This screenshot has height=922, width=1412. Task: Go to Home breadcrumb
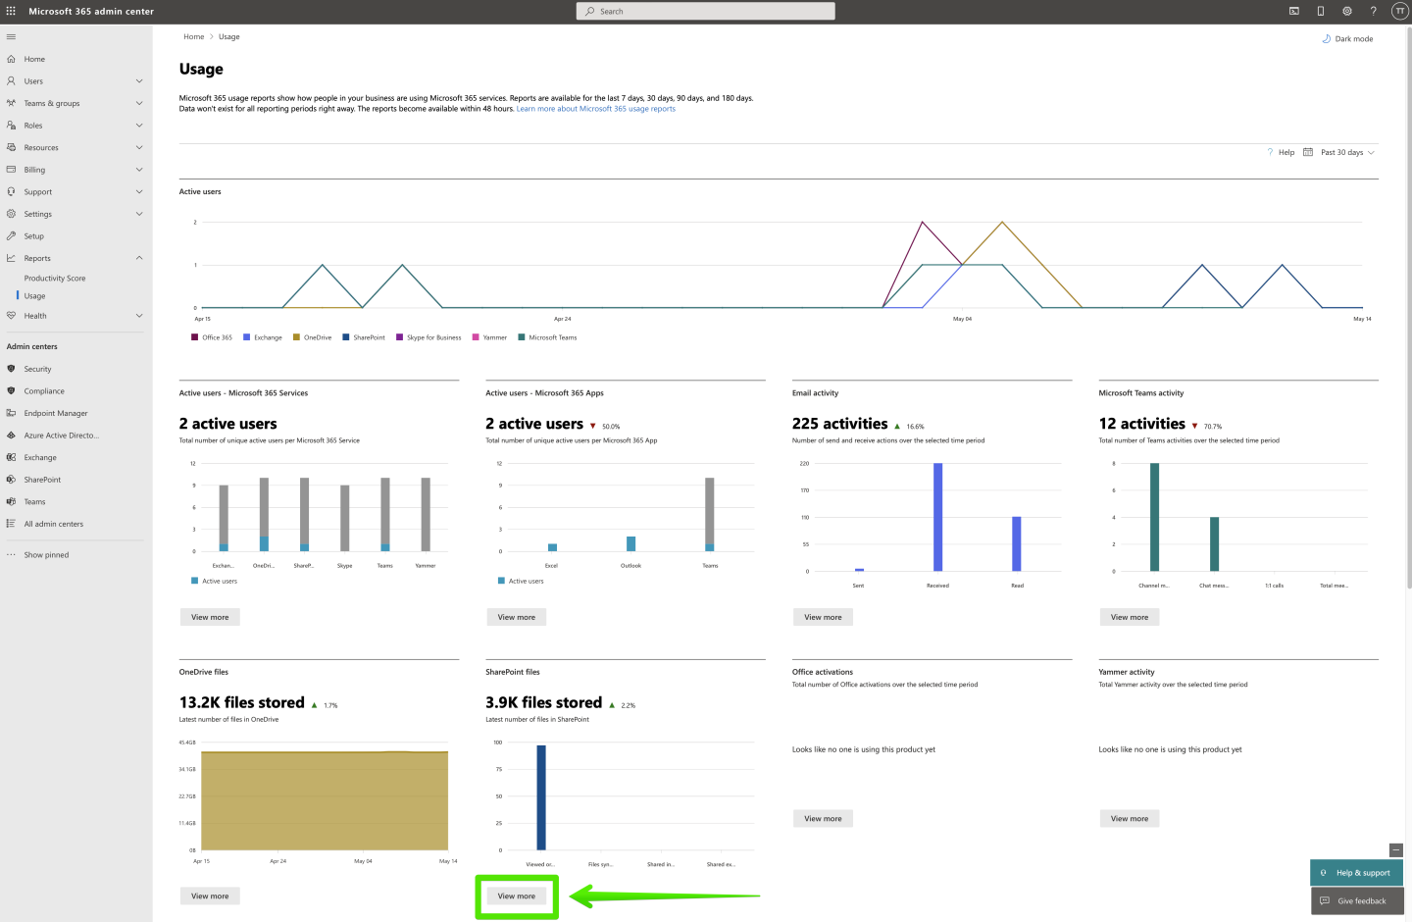[194, 36]
